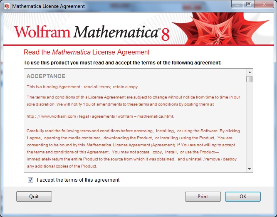Minimize the License Agreement window

(x=237, y=5)
